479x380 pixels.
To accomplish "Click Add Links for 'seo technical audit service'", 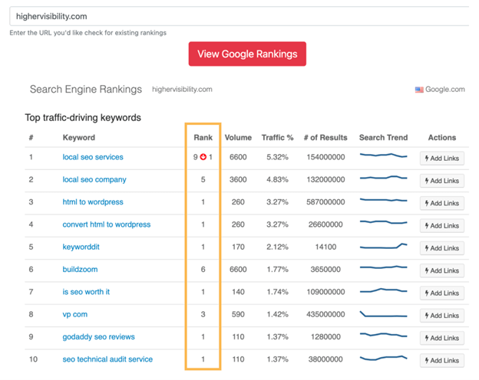I will point(441,361).
